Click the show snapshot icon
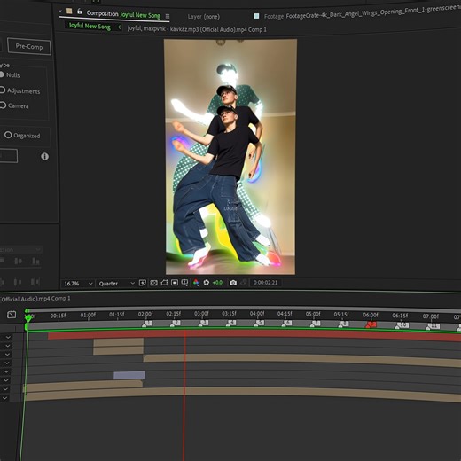 (244, 283)
